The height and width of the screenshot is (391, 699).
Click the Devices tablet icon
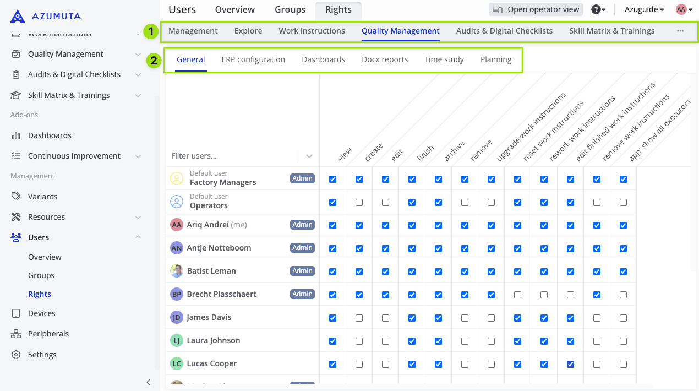17,313
